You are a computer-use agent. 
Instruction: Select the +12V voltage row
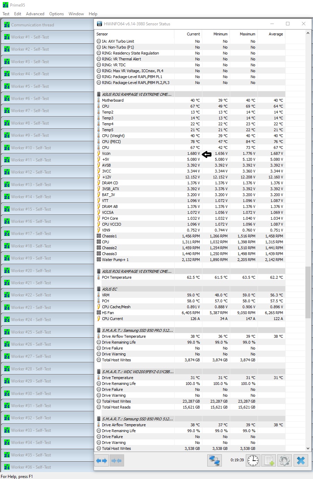pyautogui.click(x=190, y=177)
